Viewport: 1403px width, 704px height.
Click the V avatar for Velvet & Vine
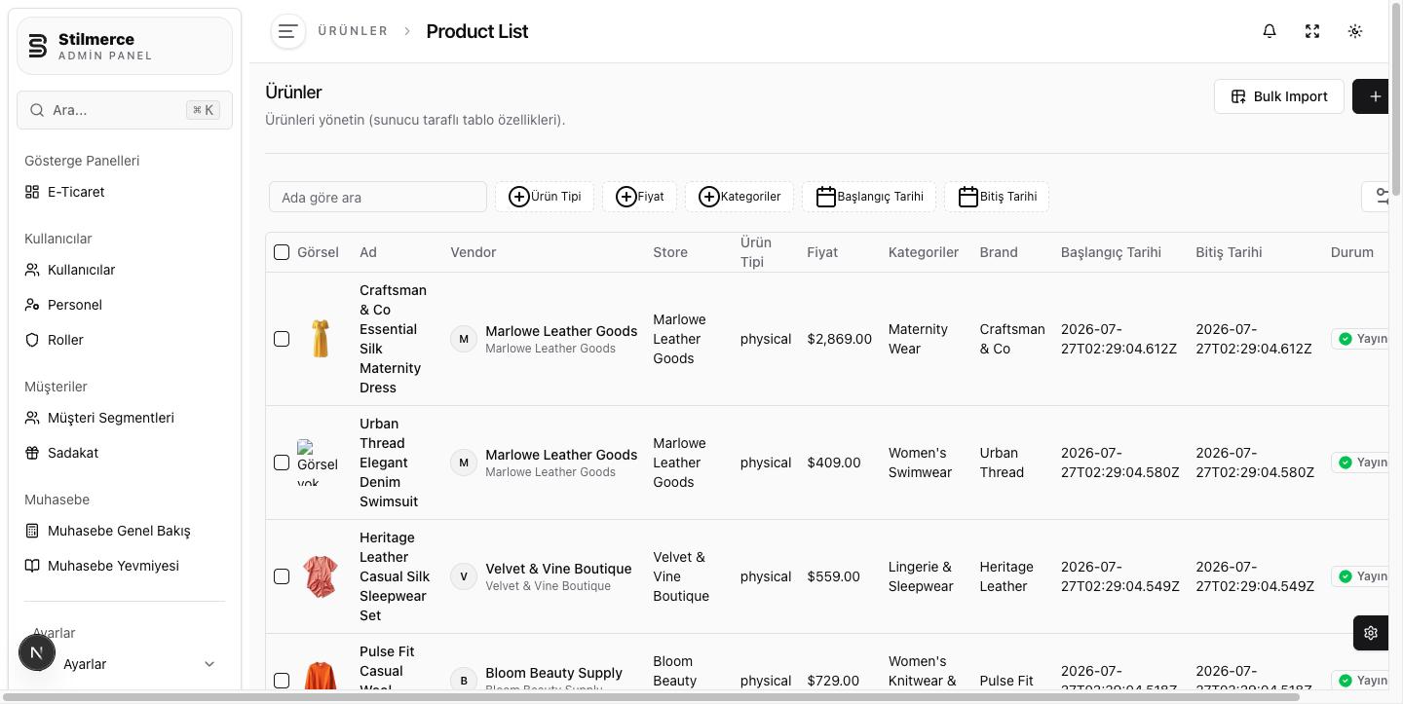(x=464, y=576)
